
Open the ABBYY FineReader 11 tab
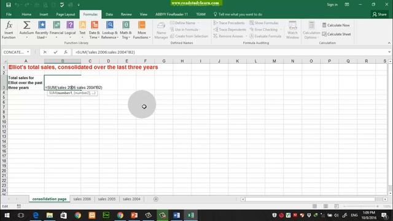click(171, 14)
